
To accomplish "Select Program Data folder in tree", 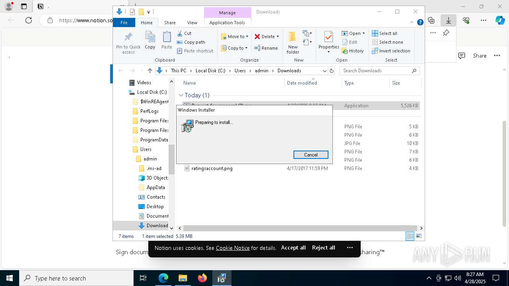I will pyautogui.click(x=154, y=140).
